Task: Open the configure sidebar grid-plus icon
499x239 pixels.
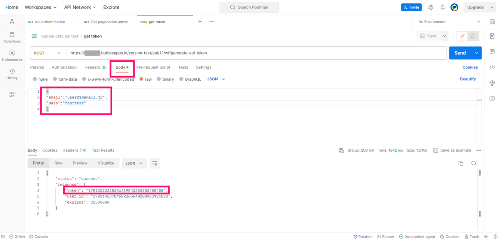Action: pos(12,94)
